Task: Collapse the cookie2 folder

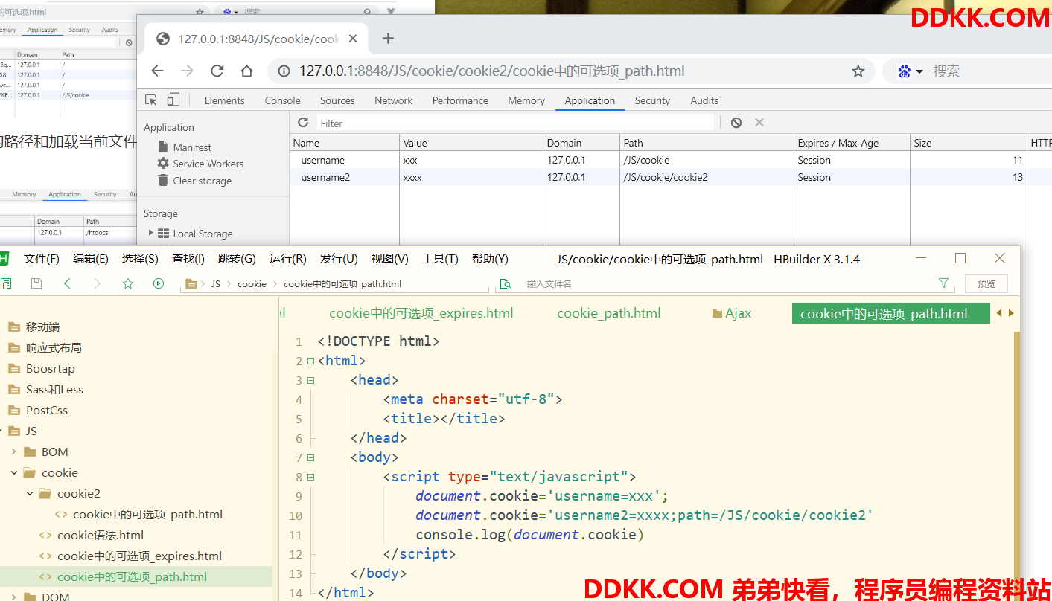Action: point(30,493)
